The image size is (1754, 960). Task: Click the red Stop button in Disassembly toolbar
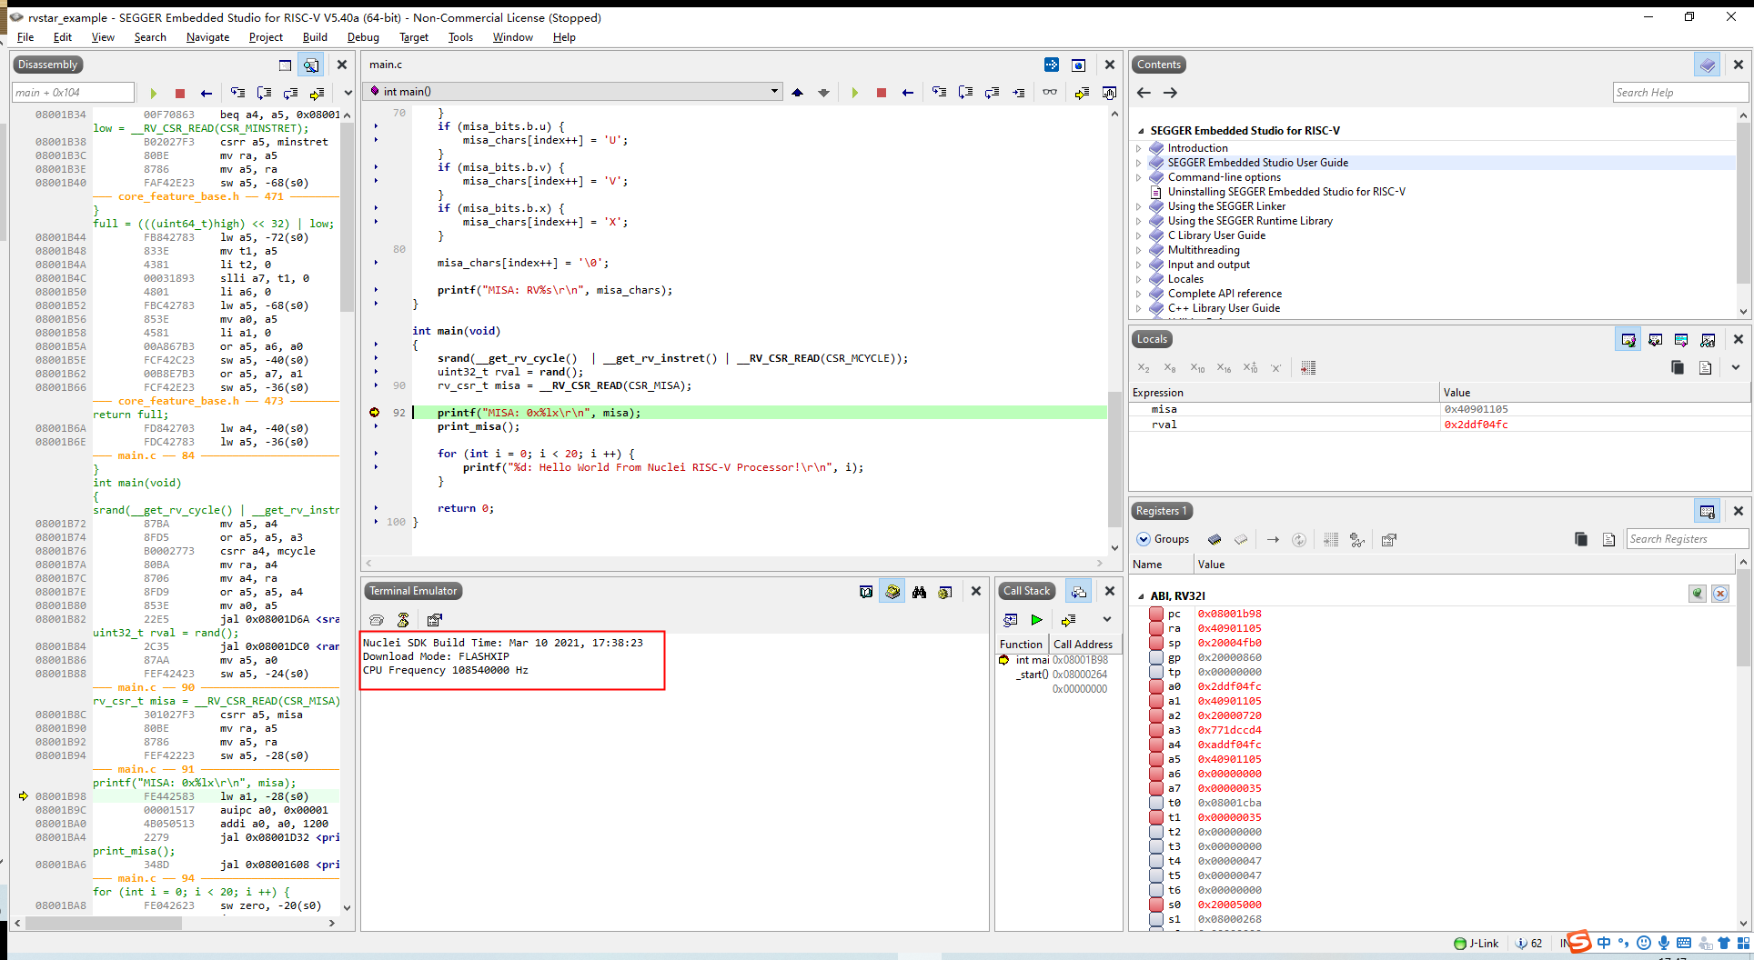tap(180, 93)
